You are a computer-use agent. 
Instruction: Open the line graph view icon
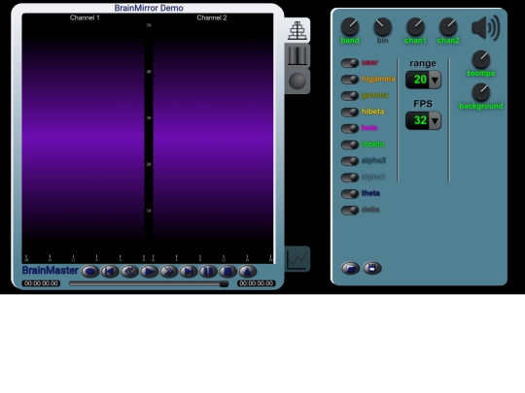tap(297, 259)
